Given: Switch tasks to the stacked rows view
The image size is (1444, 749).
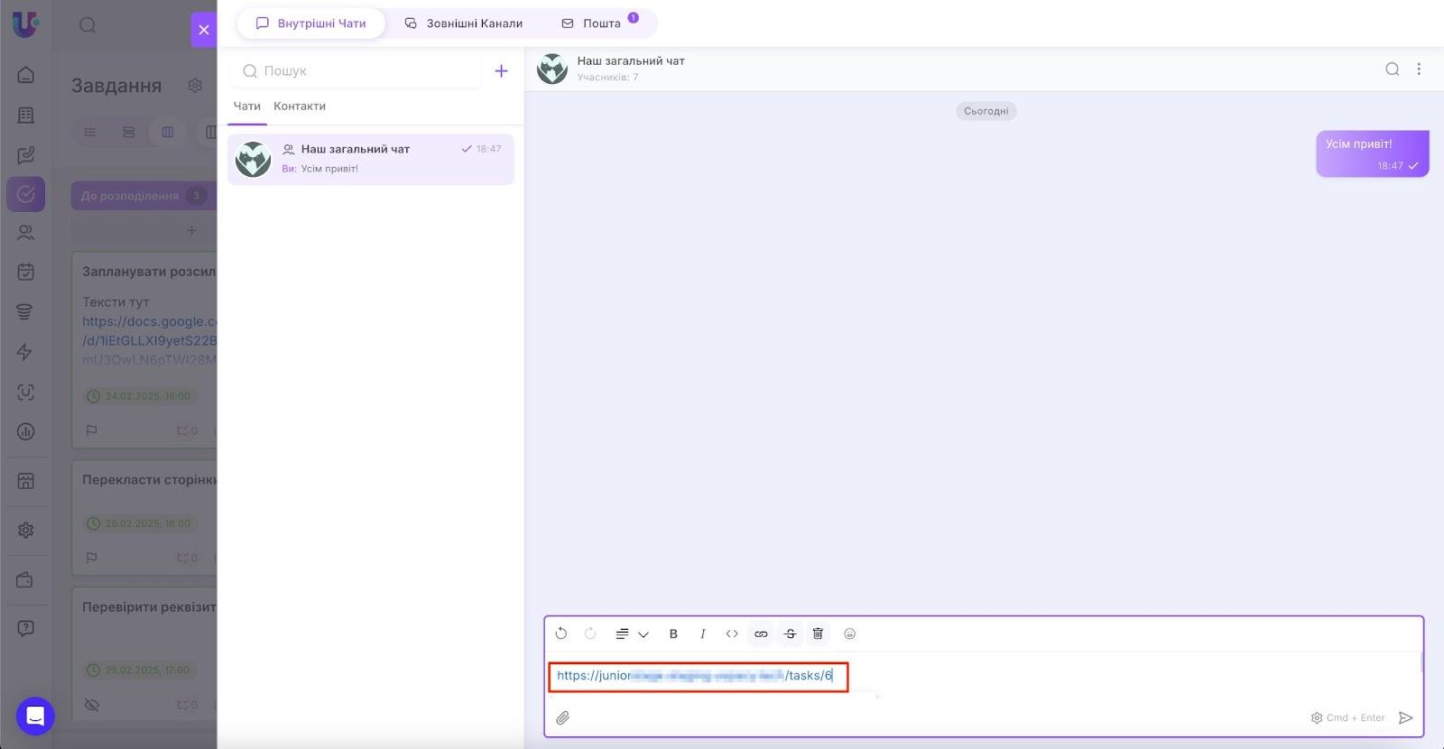Looking at the screenshot, I should point(129,133).
